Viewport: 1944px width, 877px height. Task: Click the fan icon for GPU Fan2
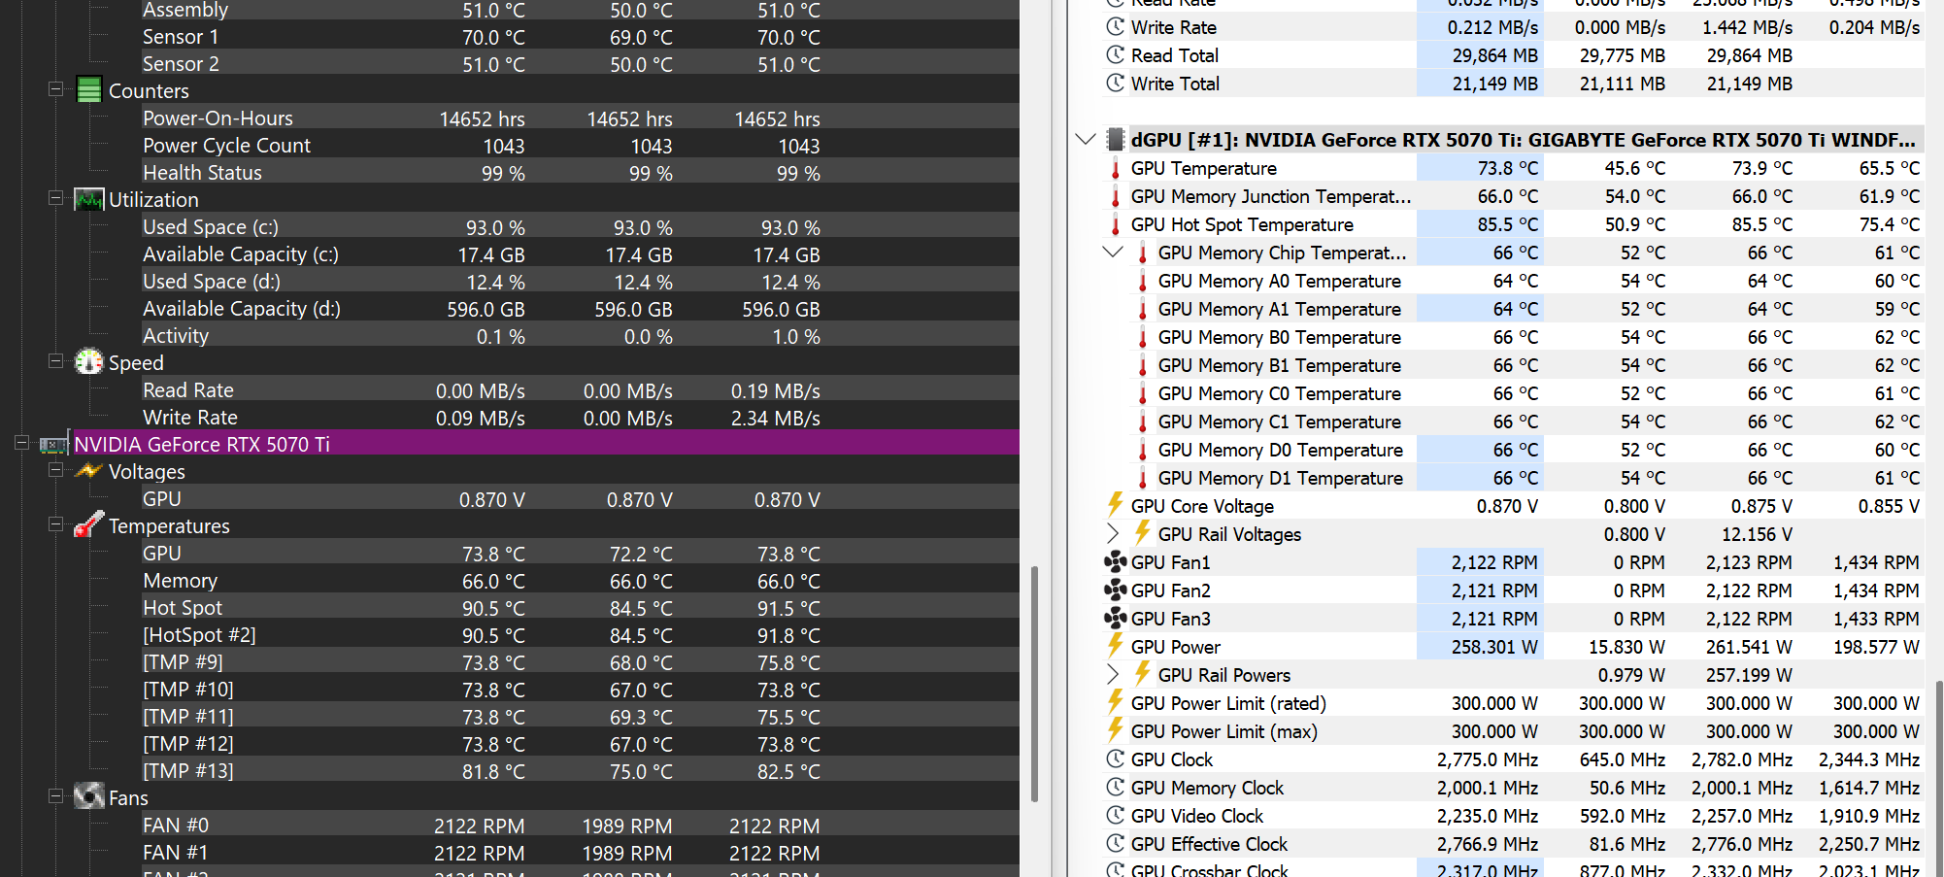pyautogui.click(x=1116, y=590)
